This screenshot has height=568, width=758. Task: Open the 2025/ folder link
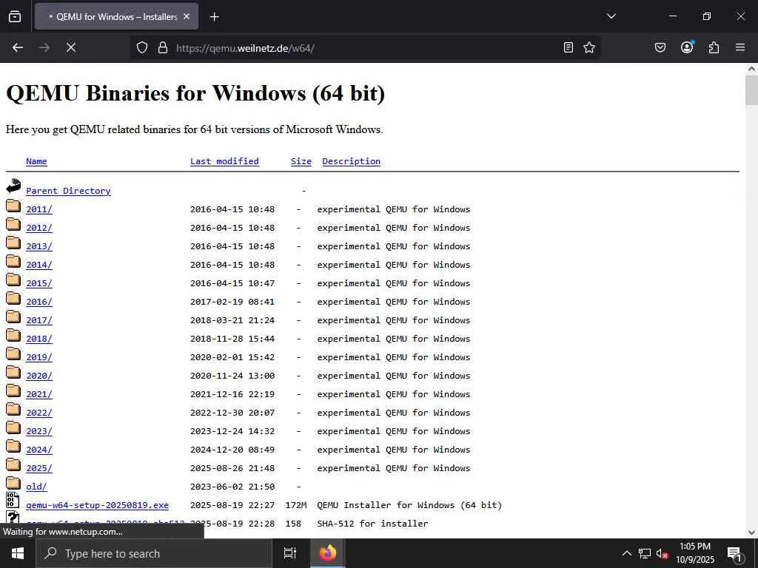click(x=39, y=468)
